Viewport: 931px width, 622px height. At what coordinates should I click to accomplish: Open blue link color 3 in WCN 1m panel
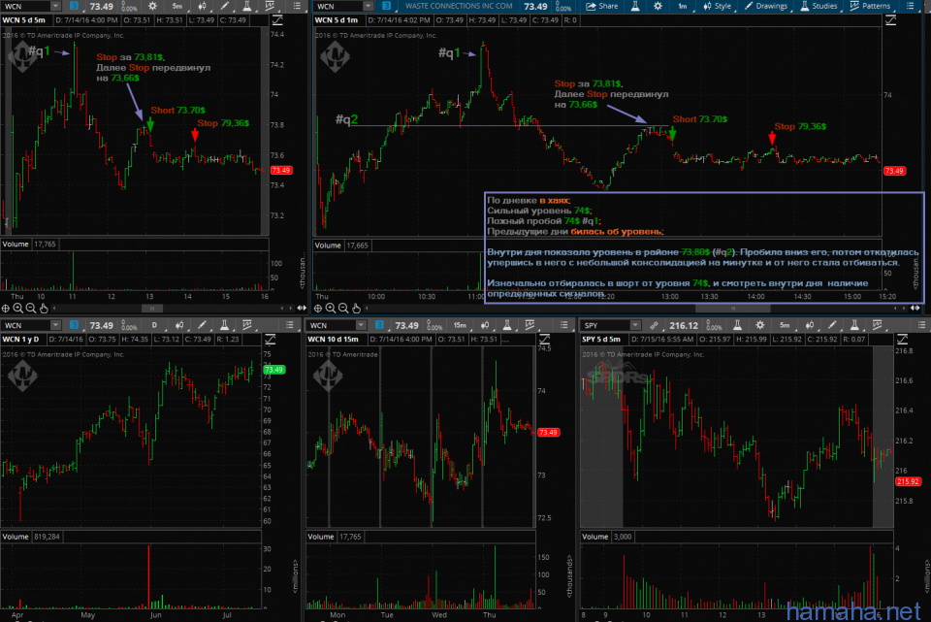[387, 6]
